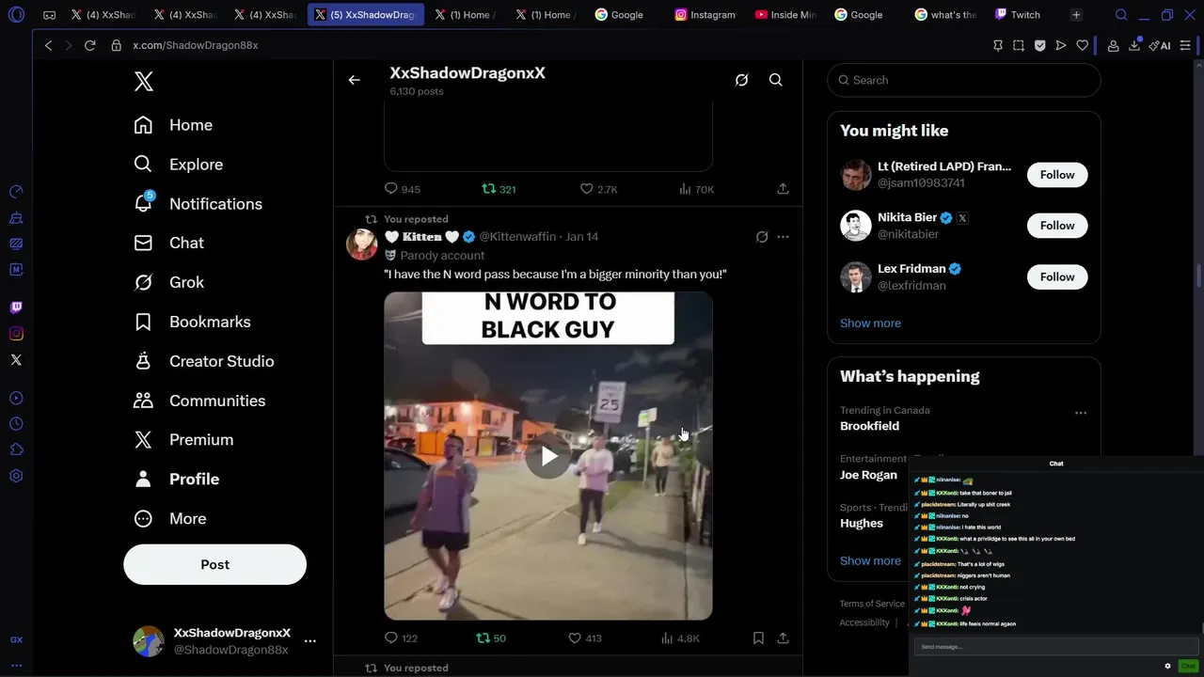The image size is (1204, 677).
Task: View analytics of the post with 70K views
Action: tap(696, 189)
